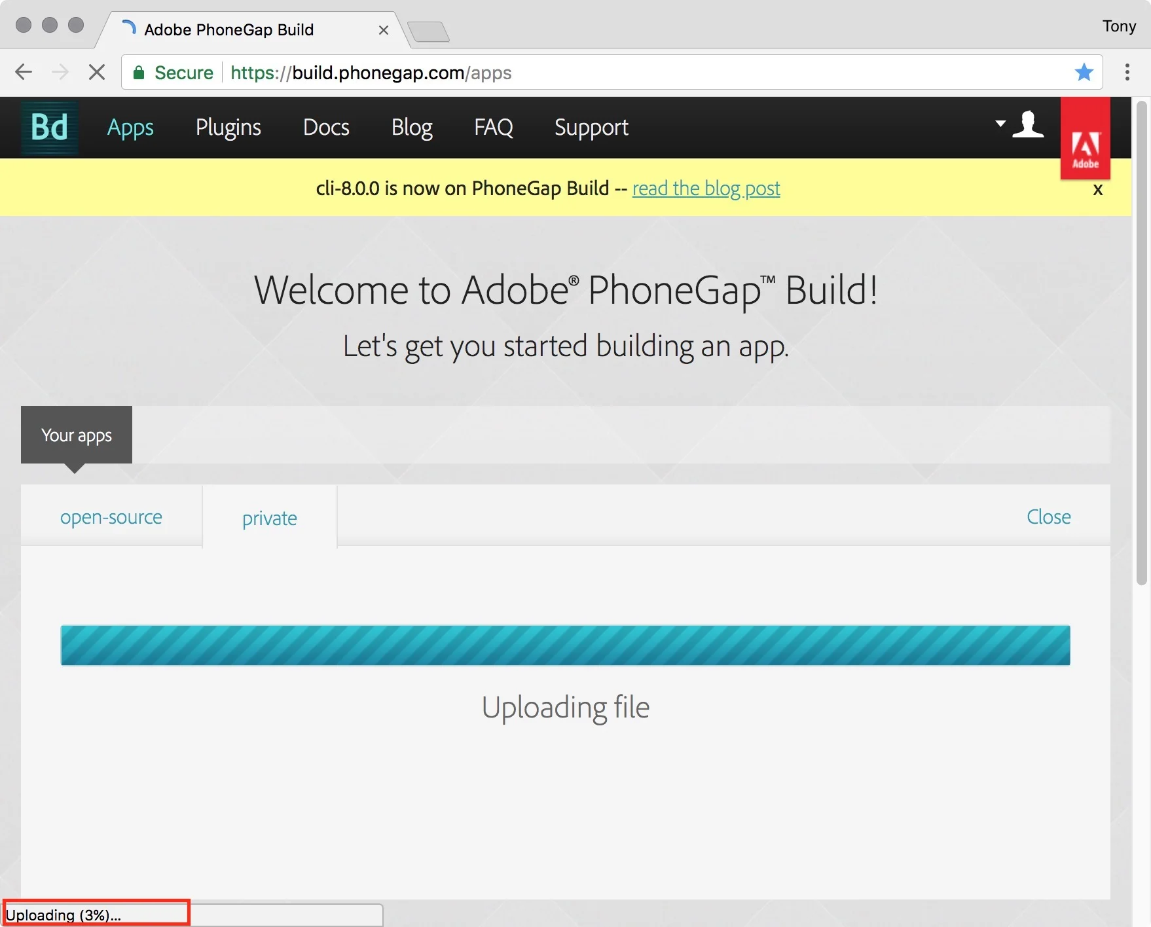Dismiss the yellow cli-8.0.0 notification banner

(1098, 190)
